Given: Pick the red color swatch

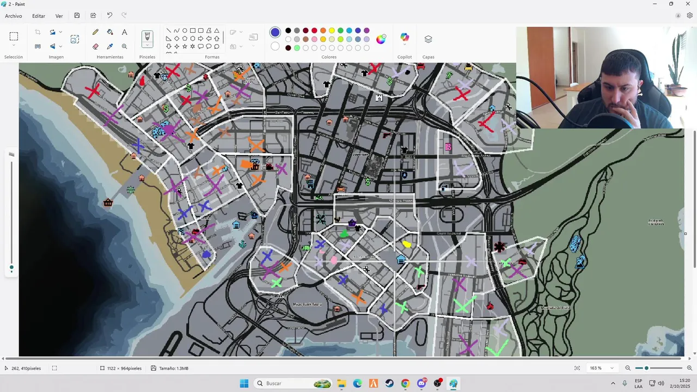Looking at the screenshot, I should [314, 30].
